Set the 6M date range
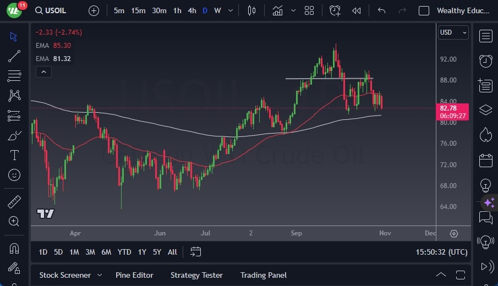498x286 pixels. [x=106, y=252]
